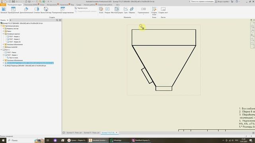Click the Save icon in quick access toolbar
Screen dimensions: 255x143
[x=13, y=2]
